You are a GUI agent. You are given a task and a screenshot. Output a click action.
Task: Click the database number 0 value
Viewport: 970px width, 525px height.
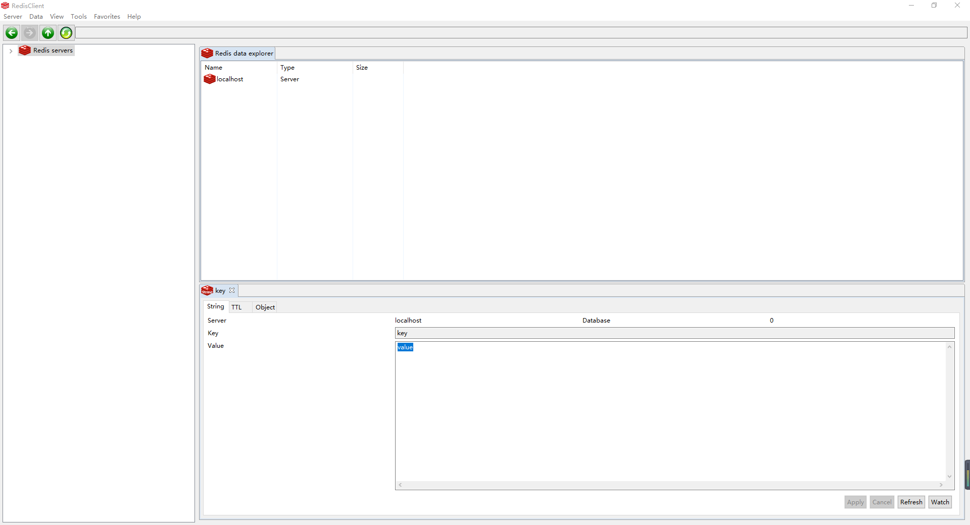tap(771, 321)
